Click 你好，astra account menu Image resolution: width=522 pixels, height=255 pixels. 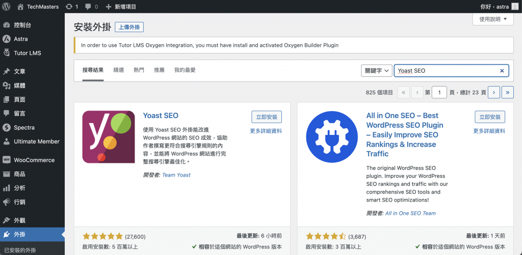[500, 6]
